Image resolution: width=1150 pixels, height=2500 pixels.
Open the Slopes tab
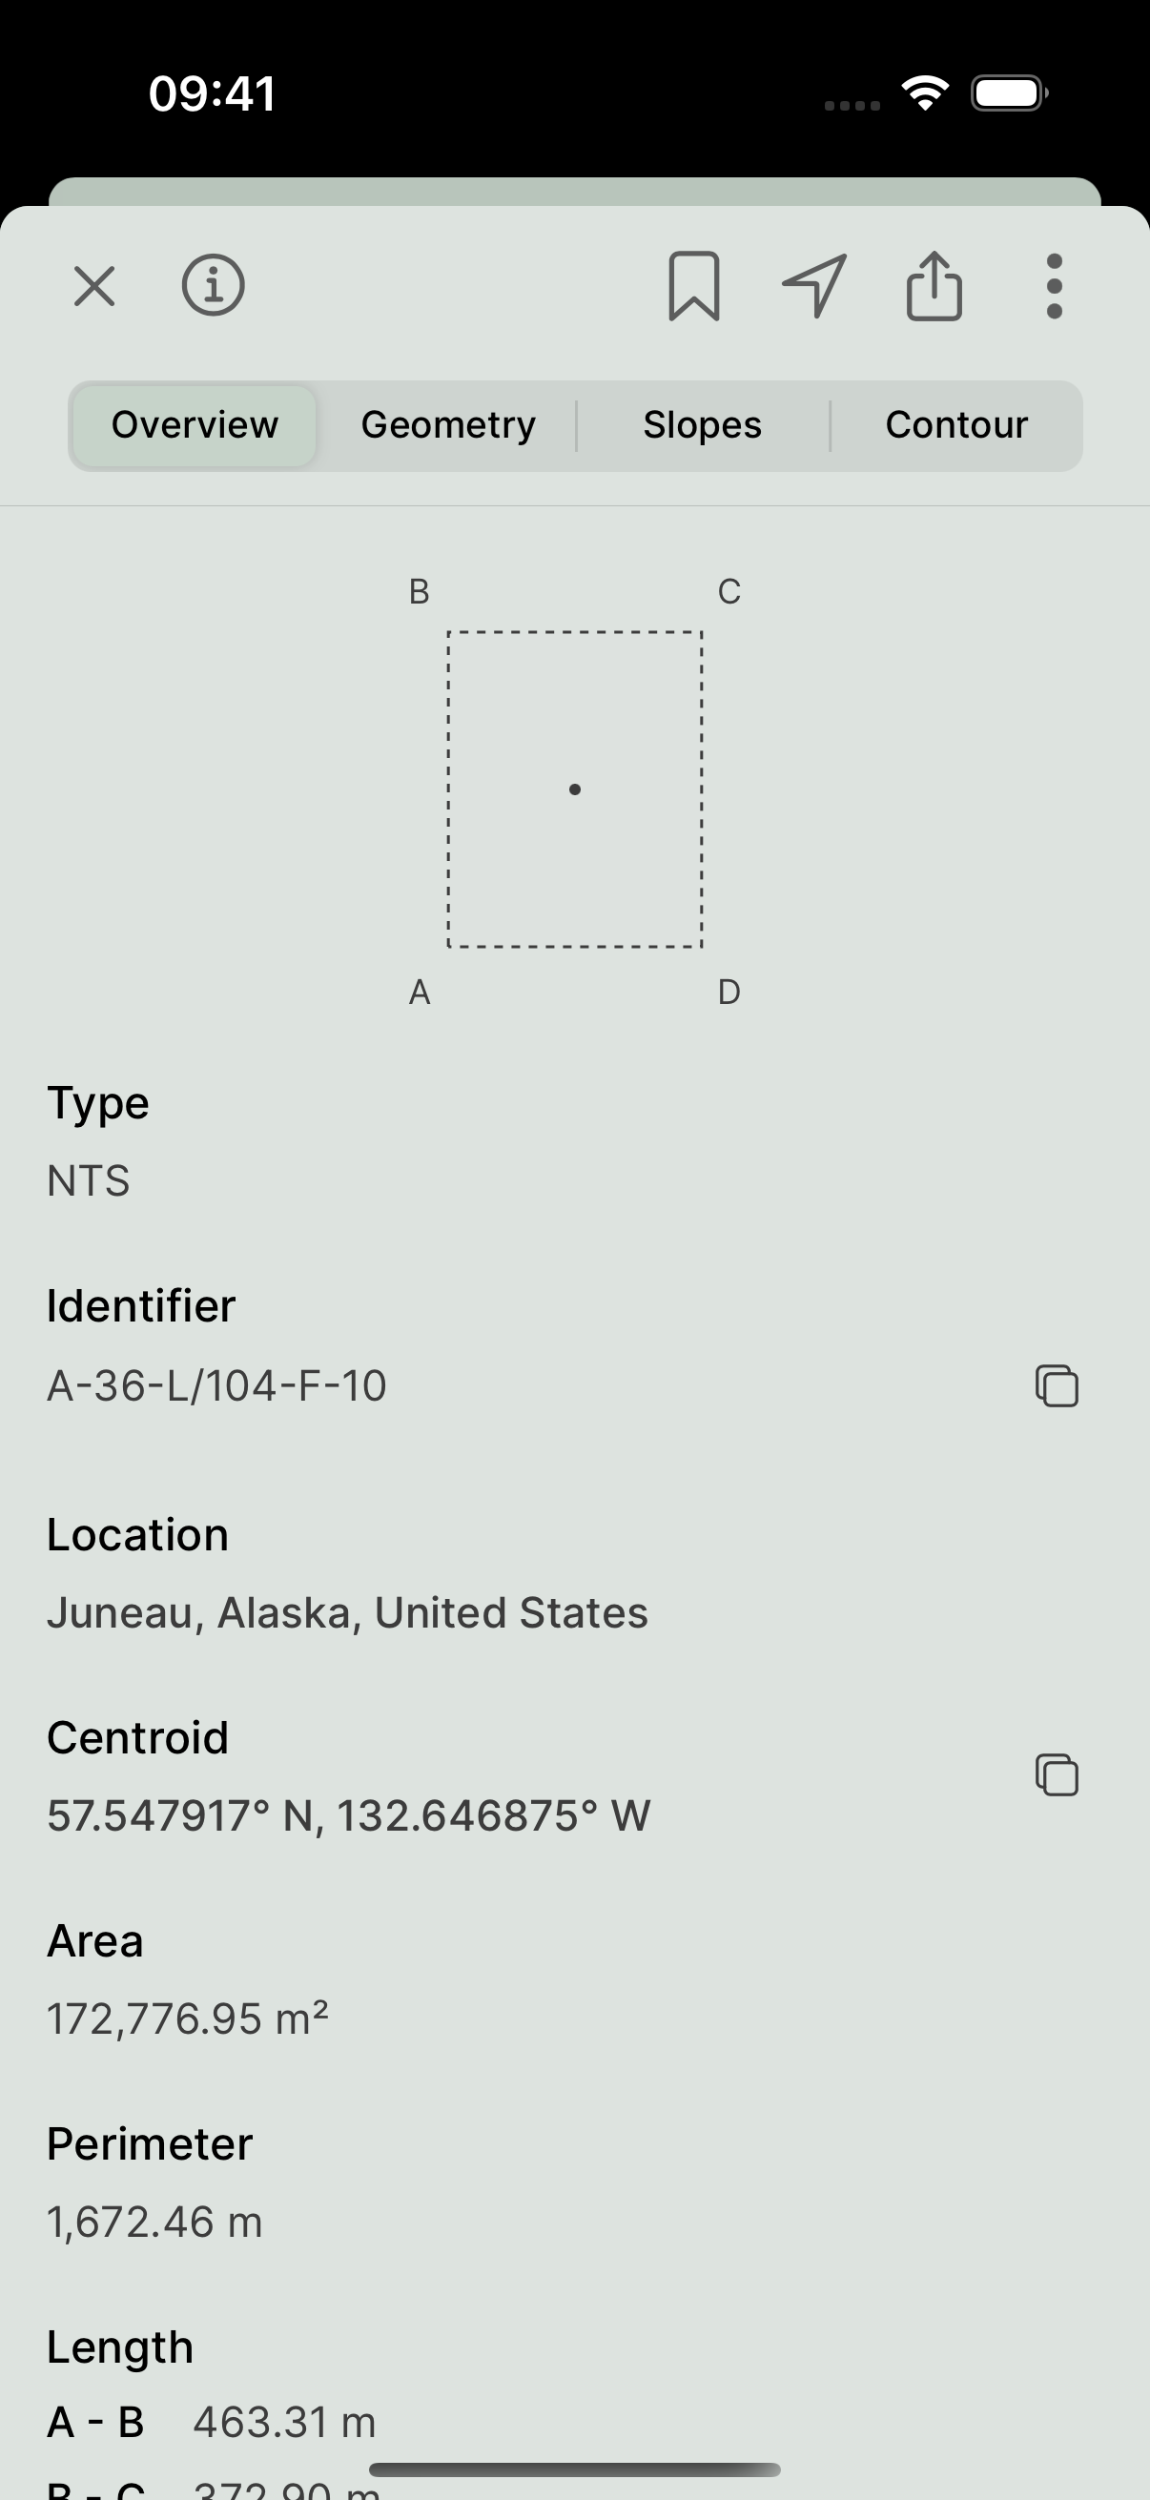pos(702,424)
